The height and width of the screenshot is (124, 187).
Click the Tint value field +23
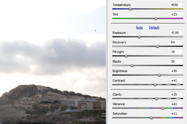coord(176,14)
